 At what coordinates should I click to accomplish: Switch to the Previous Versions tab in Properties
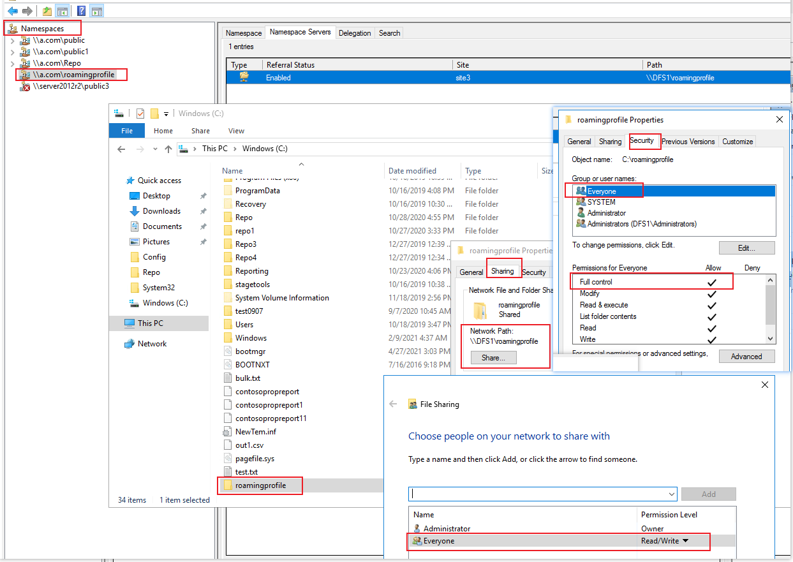tap(688, 141)
